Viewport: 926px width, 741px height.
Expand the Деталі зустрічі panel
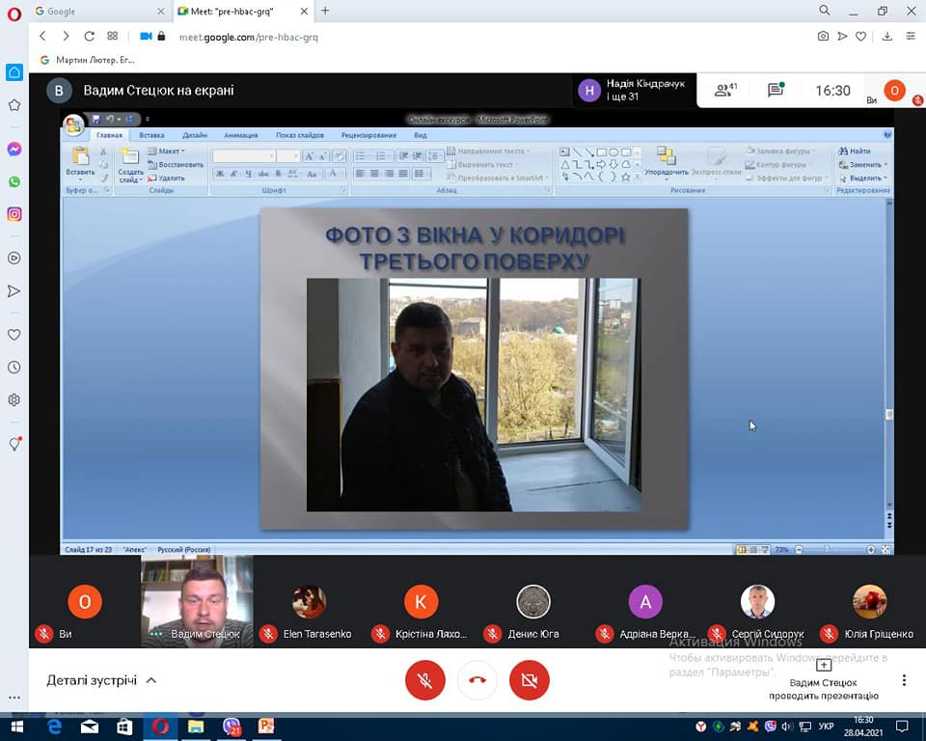click(101, 680)
